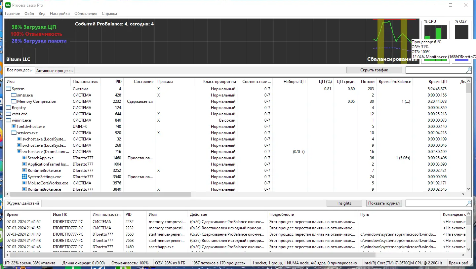Click the System process icon
The width and height of the screenshot is (476, 269).
click(x=9, y=89)
